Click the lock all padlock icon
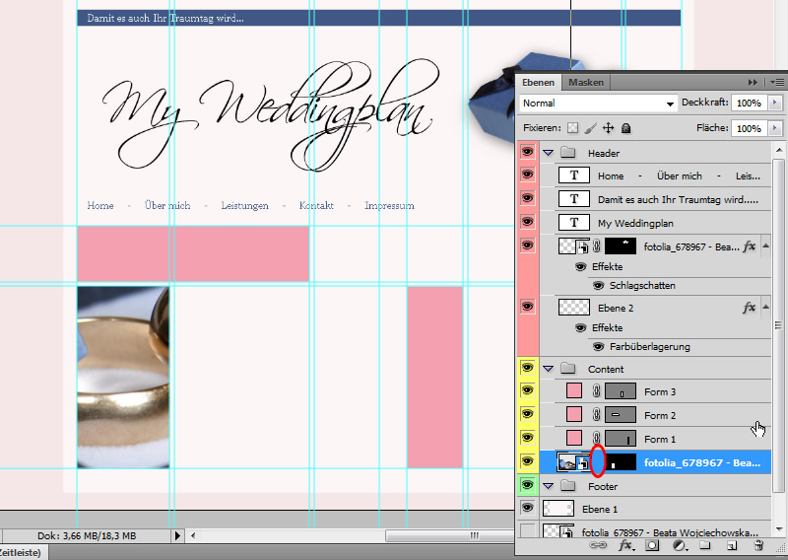788x560 pixels. coord(625,128)
